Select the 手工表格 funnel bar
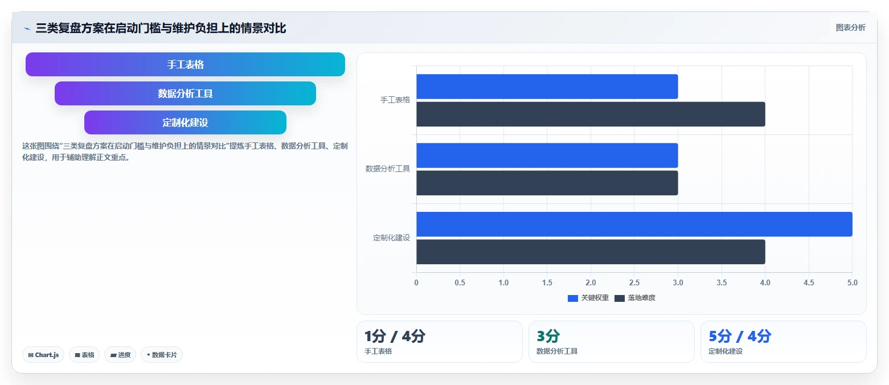The height and width of the screenshot is (385, 889). click(185, 64)
